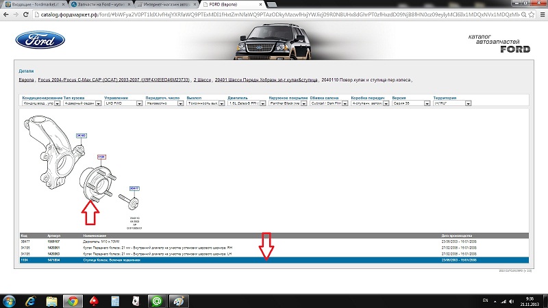
Task: Click the Show Desktop strip on taskbar
Action: [x=546, y=301]
